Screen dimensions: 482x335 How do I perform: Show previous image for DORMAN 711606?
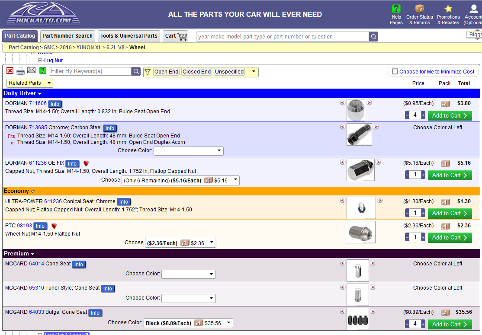(x=342, y=102)
